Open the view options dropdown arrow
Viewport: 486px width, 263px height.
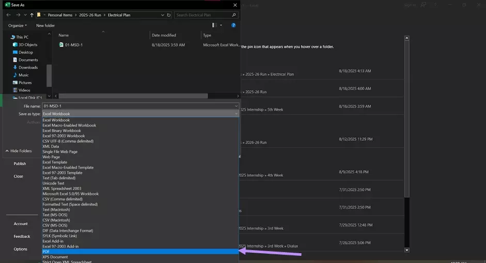[221, 25]
